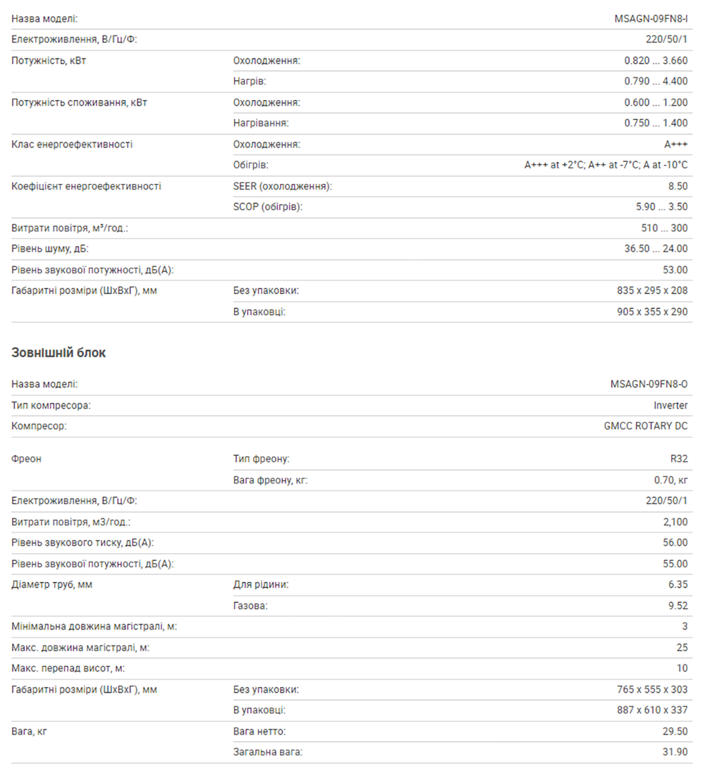Select the Inverter compressor type value

pos(670,405)
